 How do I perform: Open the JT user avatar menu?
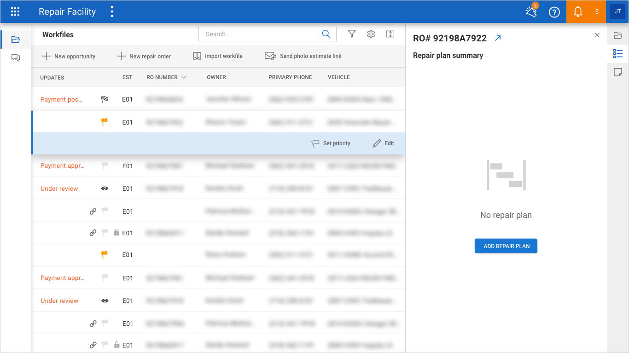617,12
